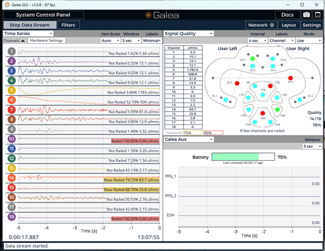Click the Hardware Settings button
This screenshot has width=325, height=251.
(46, 40)
